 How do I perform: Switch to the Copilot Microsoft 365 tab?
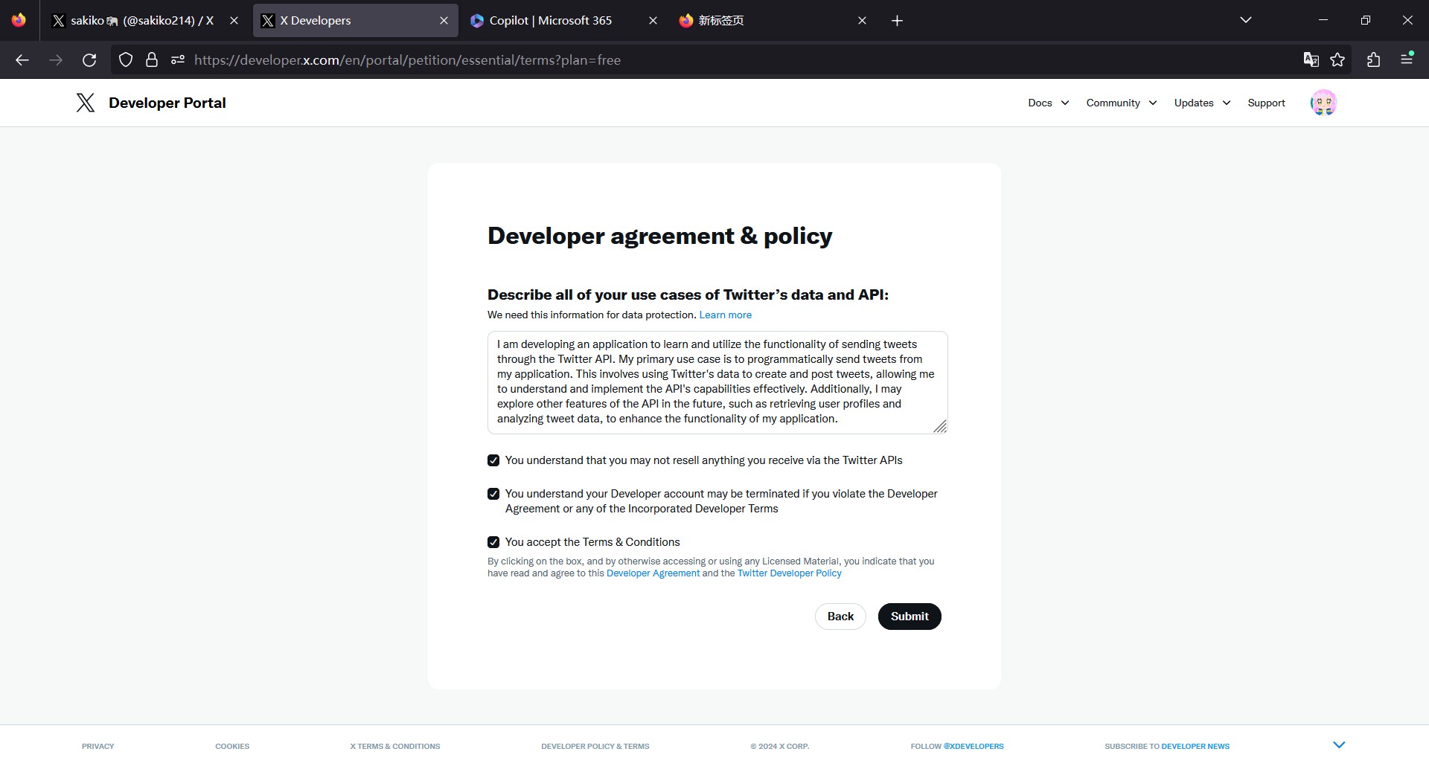pyautogui.click(x=551, y=21)
